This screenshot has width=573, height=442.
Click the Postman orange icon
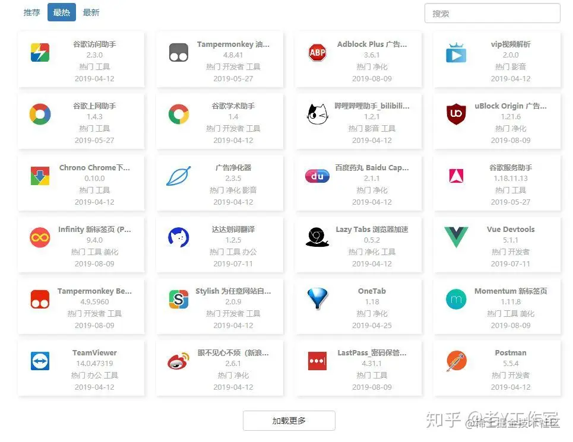tap(456, 361)
